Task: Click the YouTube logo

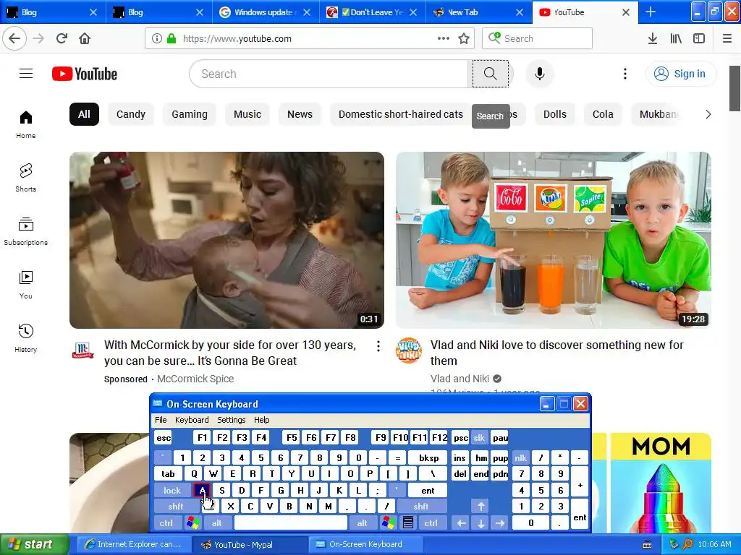Action: click(85, 74)
